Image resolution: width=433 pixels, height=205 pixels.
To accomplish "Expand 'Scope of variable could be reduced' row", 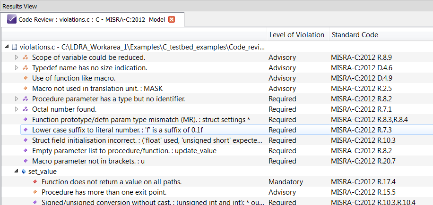I will click(x=16, y=57).
